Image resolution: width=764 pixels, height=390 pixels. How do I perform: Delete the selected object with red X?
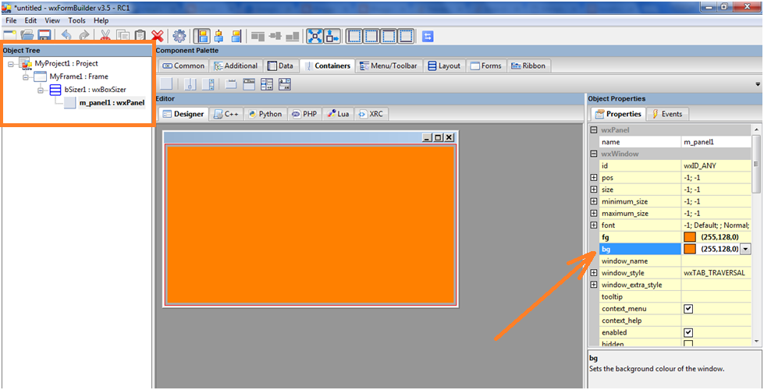click(157, 36)
